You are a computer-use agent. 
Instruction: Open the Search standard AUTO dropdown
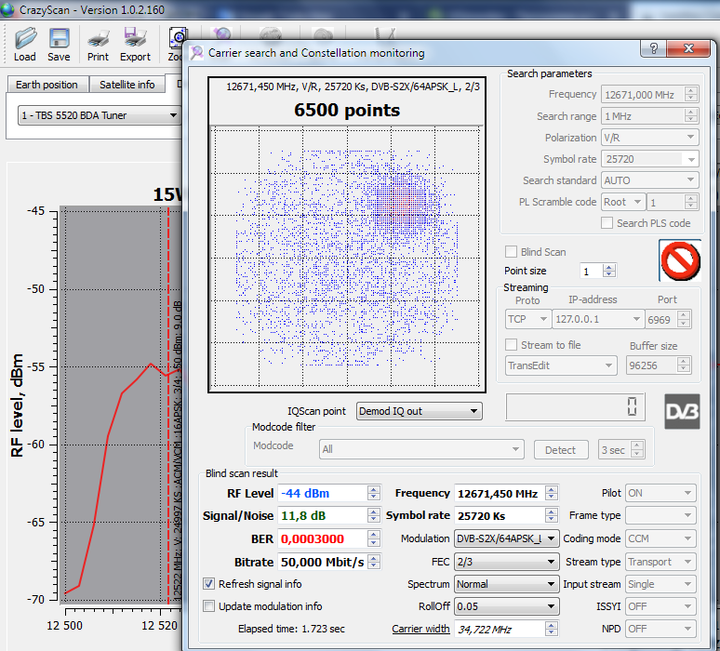[649, 180]
